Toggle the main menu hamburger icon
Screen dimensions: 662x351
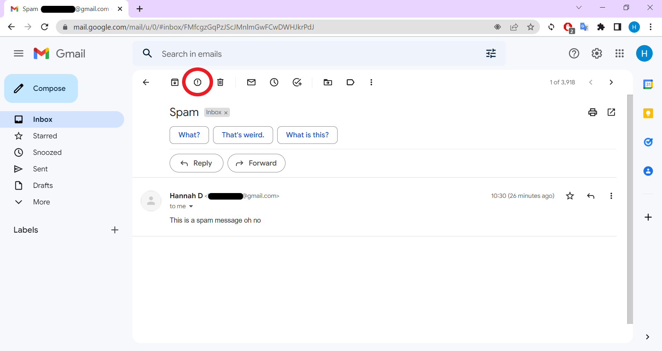(x=19, y=53)
